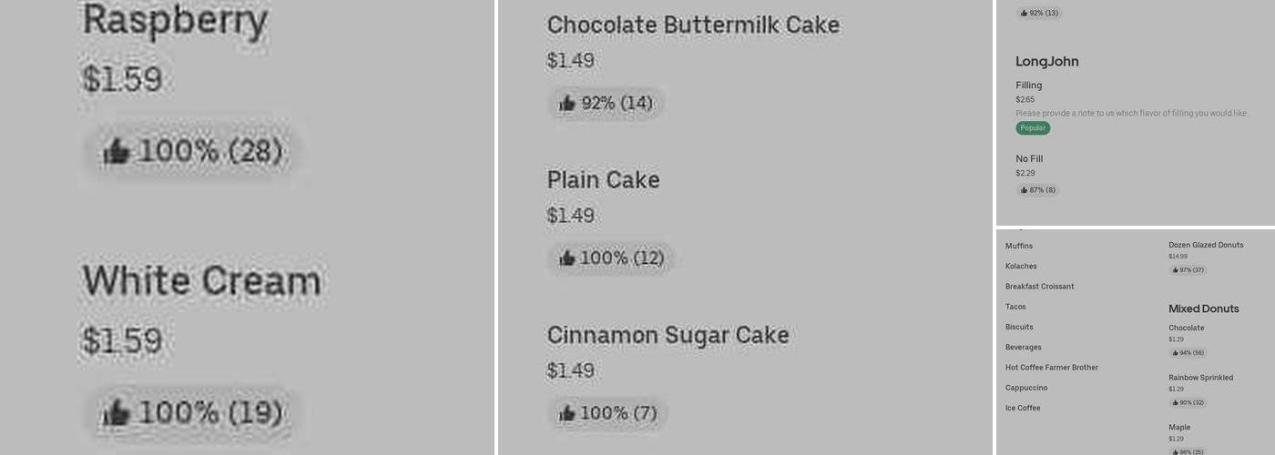Open the Plain Cake item
This screenshot has height=455, width=1275.
603,180
